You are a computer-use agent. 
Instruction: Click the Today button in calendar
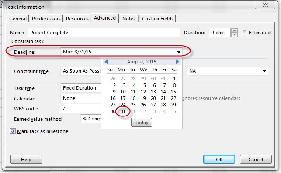[x=142, y=123]
